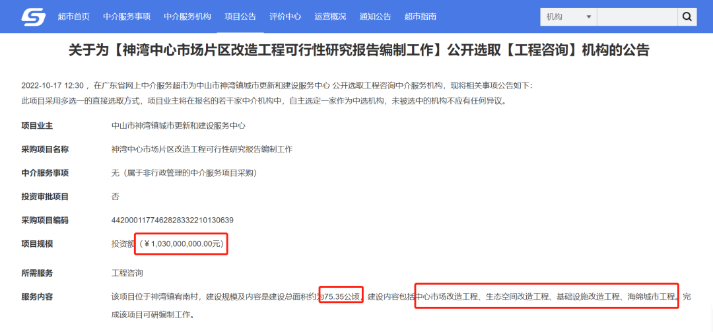Click the 项目规模 label

point(37,244)
